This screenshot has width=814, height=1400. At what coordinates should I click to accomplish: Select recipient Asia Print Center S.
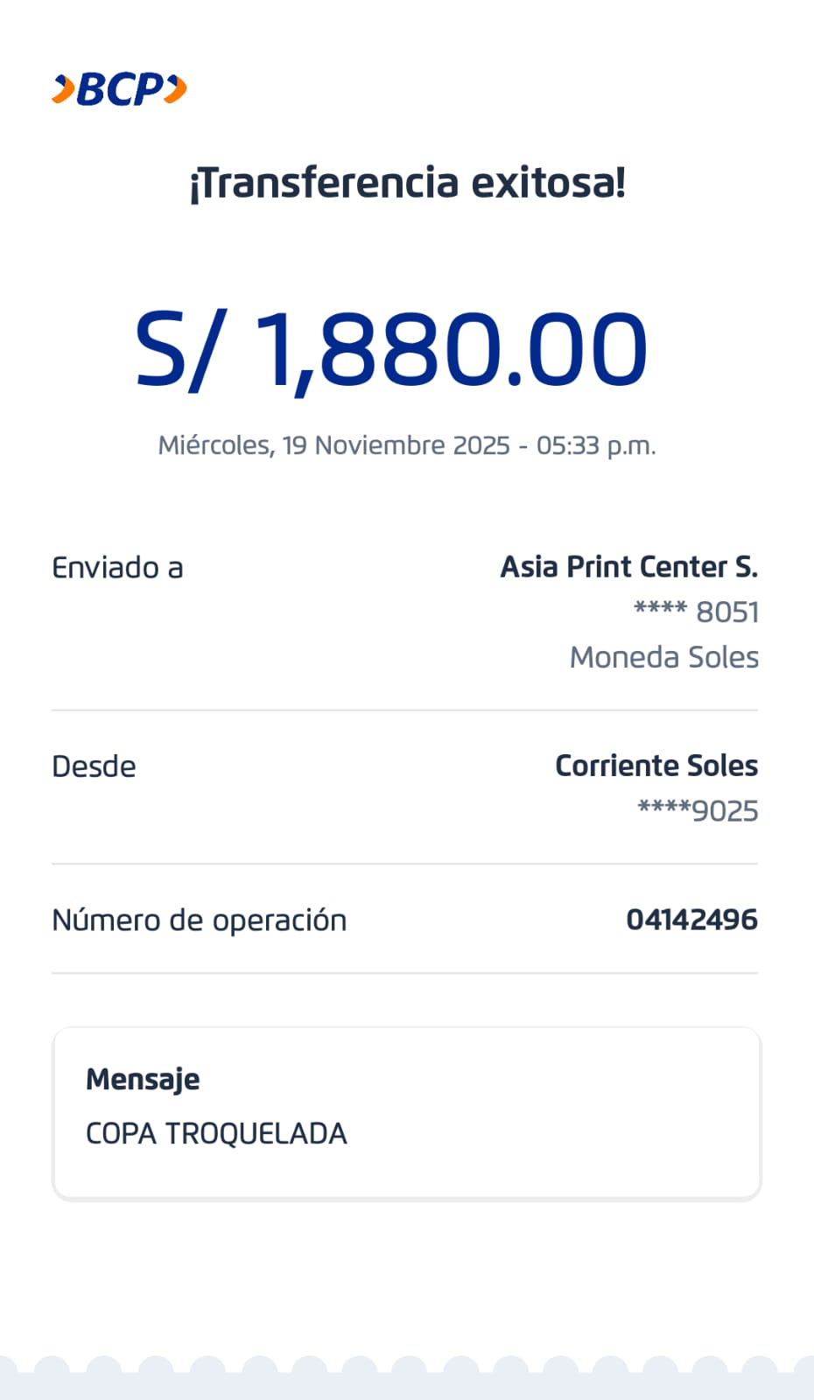coord(628,567)
